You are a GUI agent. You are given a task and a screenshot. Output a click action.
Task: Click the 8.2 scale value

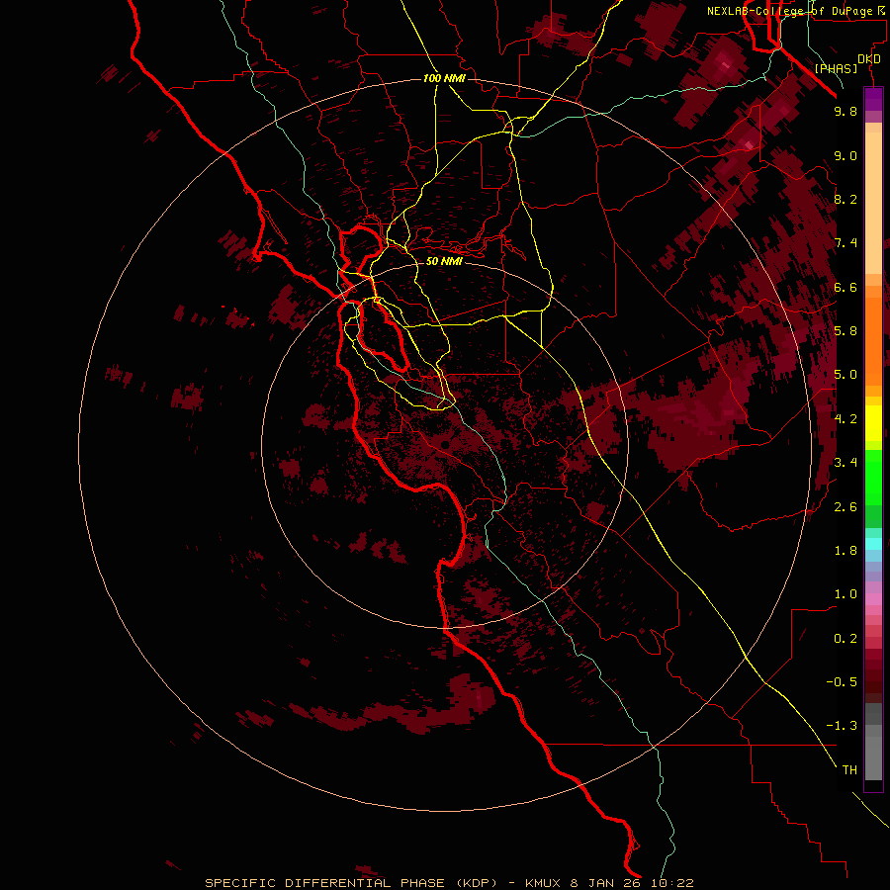tap(845, 199)
